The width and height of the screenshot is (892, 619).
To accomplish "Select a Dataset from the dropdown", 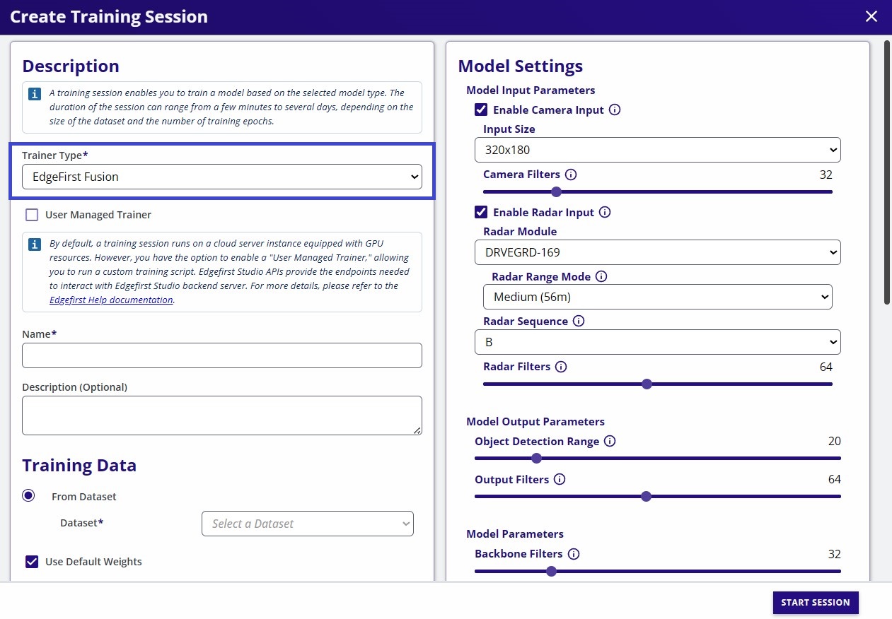I will [x=307, y=524].
